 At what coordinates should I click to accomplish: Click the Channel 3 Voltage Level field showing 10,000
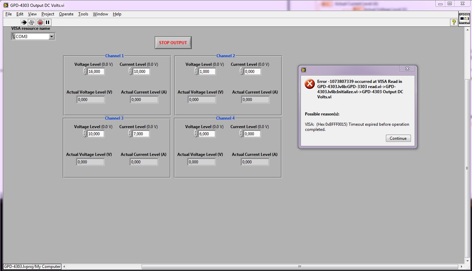tap(96, 134)
